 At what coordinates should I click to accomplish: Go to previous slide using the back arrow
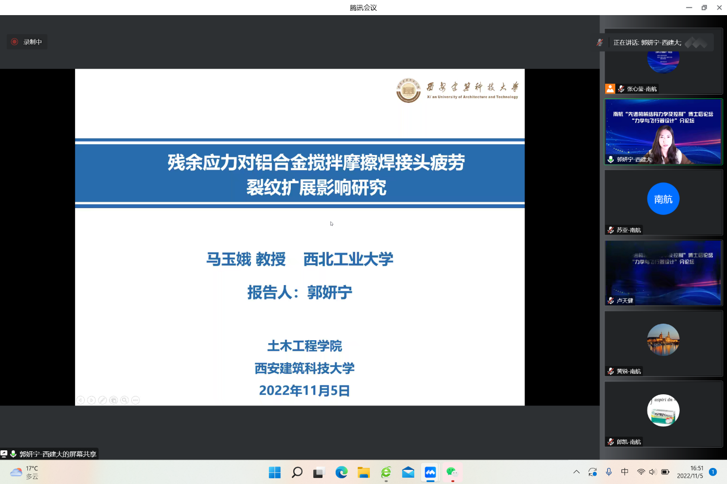click(81, 400)
